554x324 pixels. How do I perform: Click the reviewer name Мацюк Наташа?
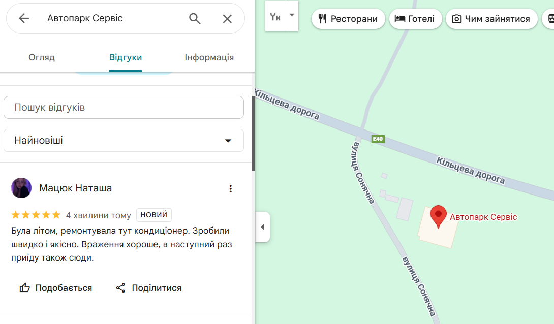[75, 188]
